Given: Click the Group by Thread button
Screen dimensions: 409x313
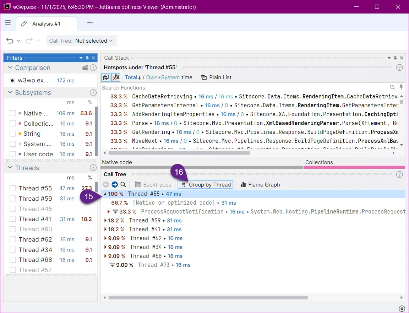Looking at the screenshot, I should coord(206,184).
